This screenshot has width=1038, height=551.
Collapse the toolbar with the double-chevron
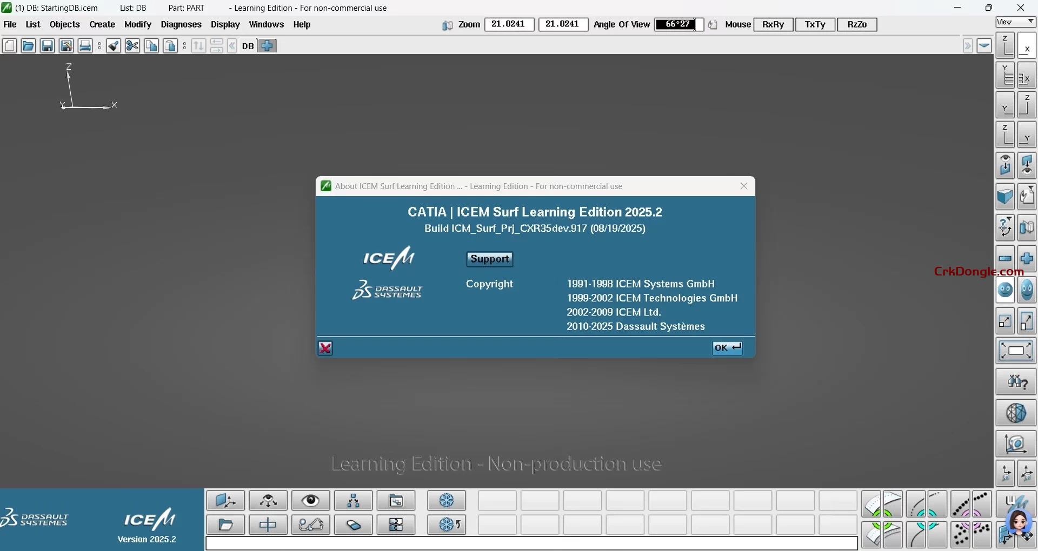pyautogui.click(x=232, y=46)
